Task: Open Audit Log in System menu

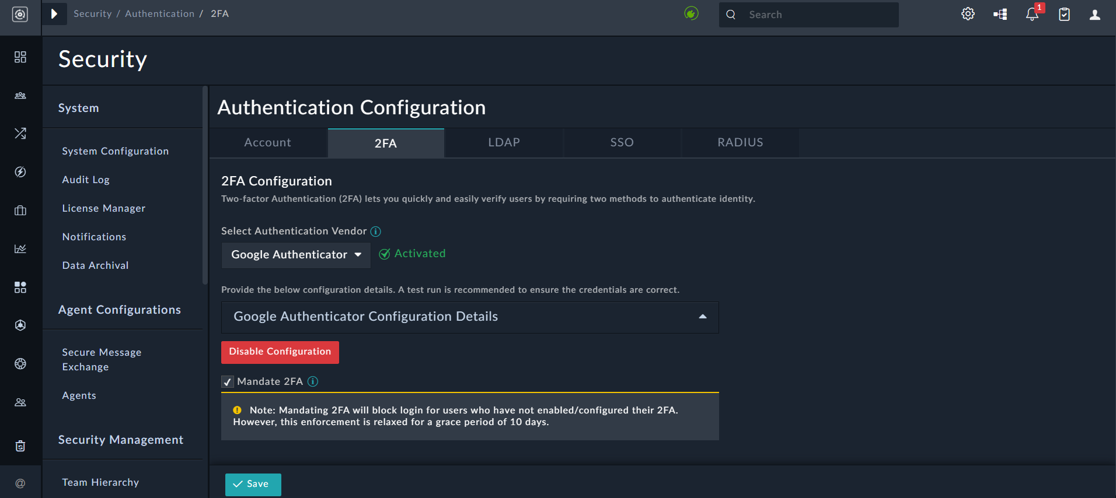Action: pos(86,180)
